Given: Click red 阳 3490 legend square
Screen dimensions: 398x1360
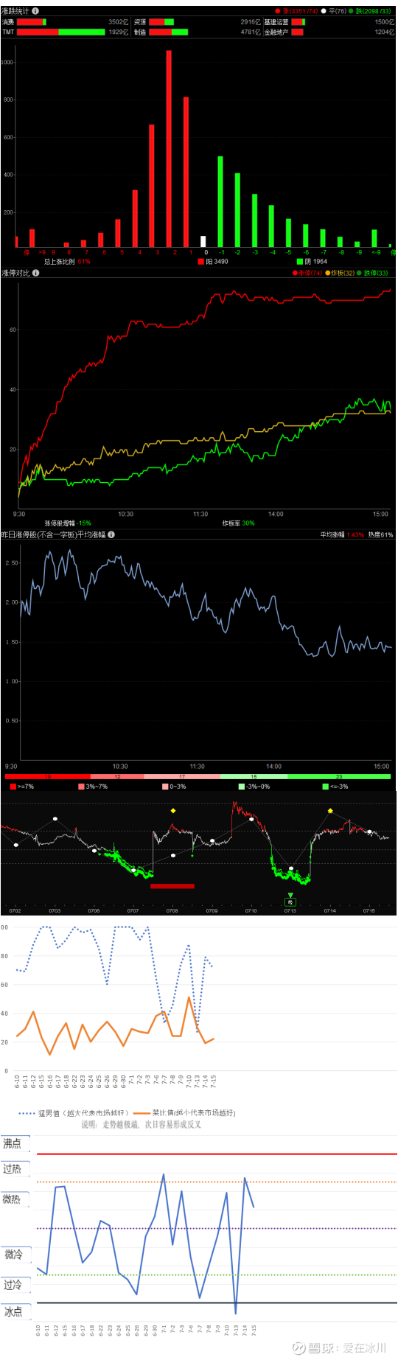Looking at the screenshot, I should click(x=200, y=261).
